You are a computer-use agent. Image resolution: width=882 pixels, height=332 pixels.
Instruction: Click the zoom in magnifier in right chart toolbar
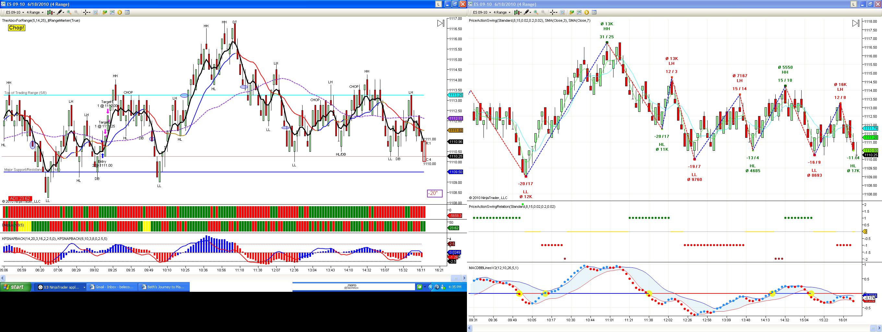tap(536, 12)
